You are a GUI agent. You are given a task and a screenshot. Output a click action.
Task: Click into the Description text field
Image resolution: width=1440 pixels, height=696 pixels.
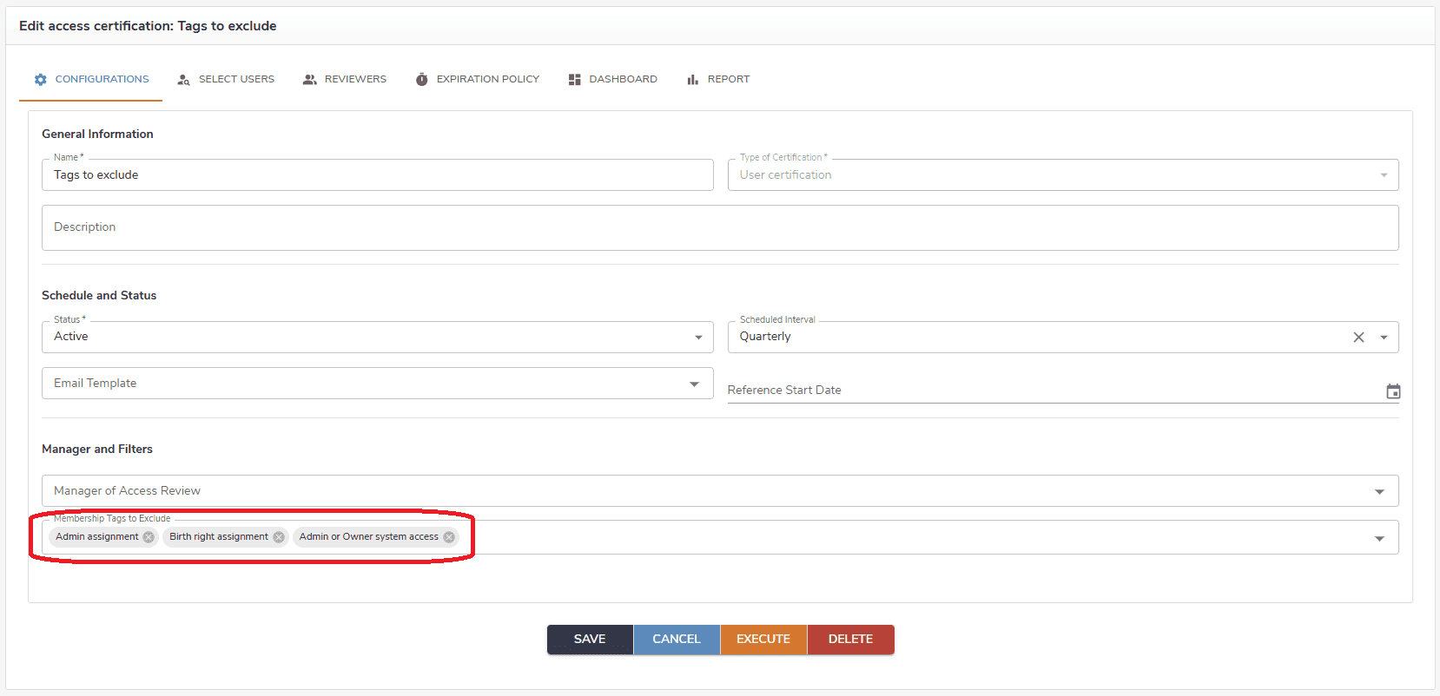tap(719, 227)
